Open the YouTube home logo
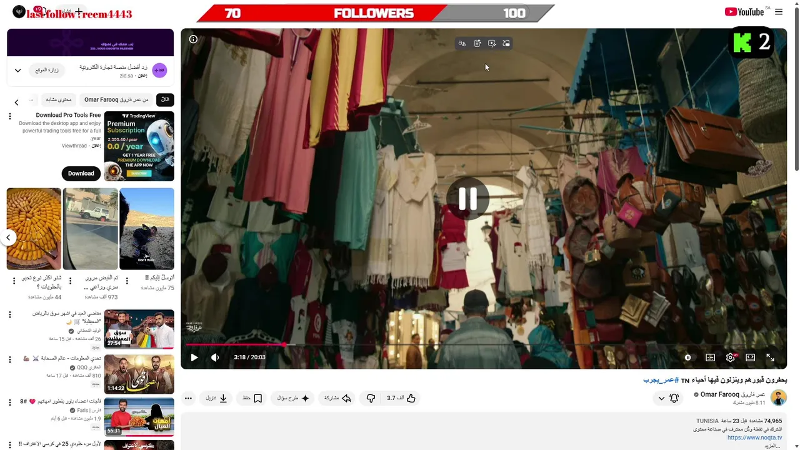Image resolution: width=800 pixels, height=450 pixels. [x=744, y=12]
